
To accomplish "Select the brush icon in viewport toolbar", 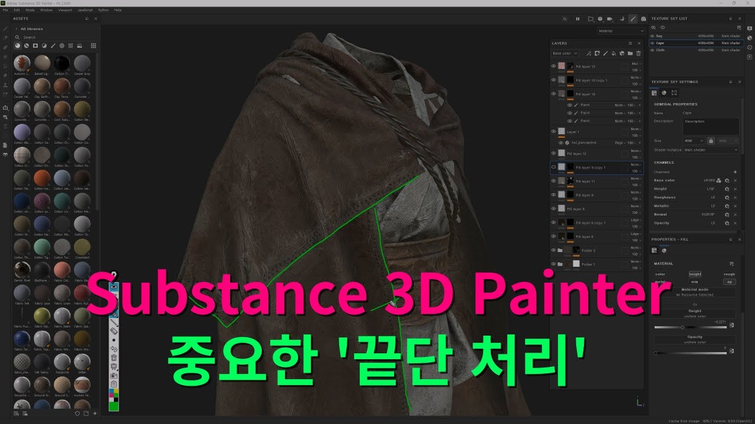I will [x=633, y=19].
